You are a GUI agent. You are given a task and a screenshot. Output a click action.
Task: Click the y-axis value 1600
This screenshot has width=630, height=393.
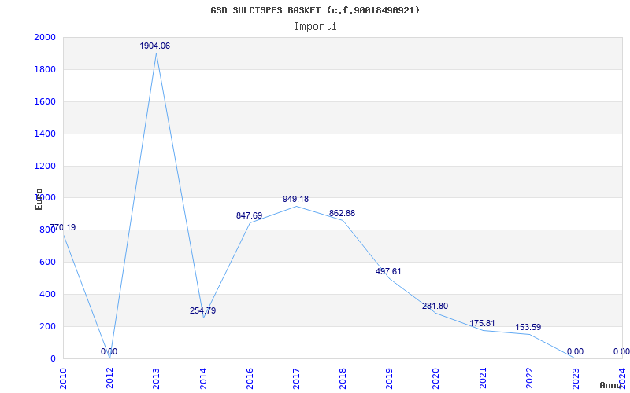point(45,101)
